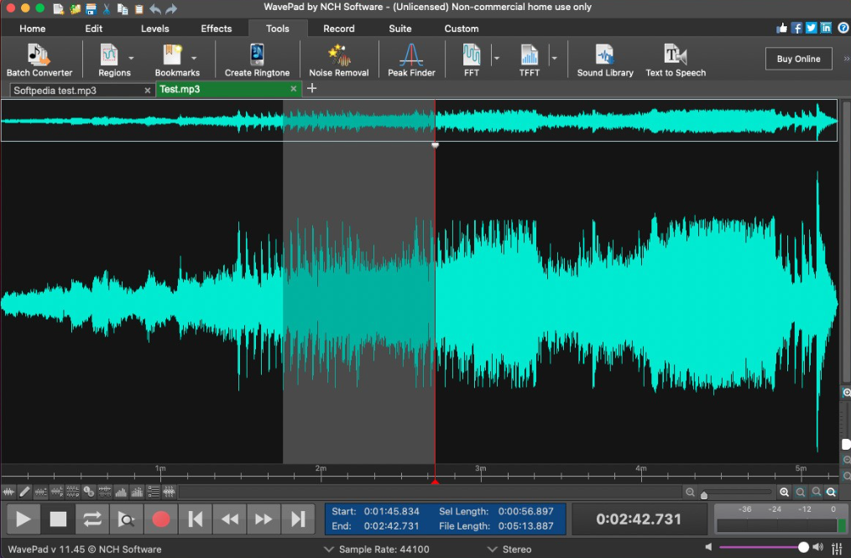
Task: Click the New File icon in title bar
Action: pos(58,8)
